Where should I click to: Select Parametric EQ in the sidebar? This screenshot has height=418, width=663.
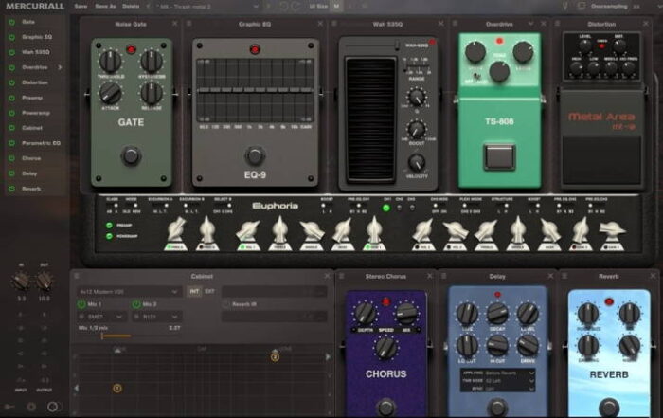tap(40, 143)
